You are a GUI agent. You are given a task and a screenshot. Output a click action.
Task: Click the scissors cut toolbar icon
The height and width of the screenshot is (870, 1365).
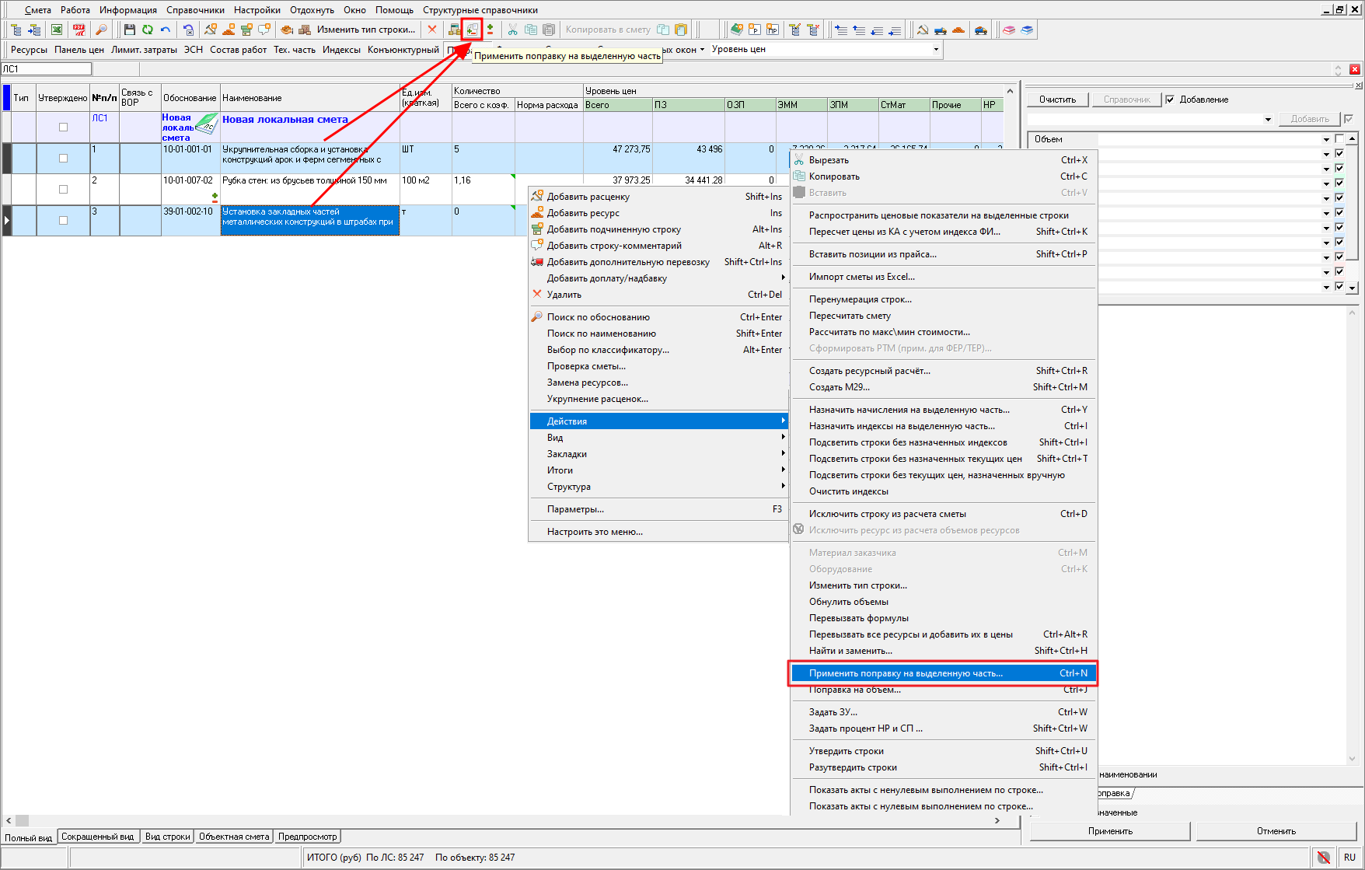512,30
